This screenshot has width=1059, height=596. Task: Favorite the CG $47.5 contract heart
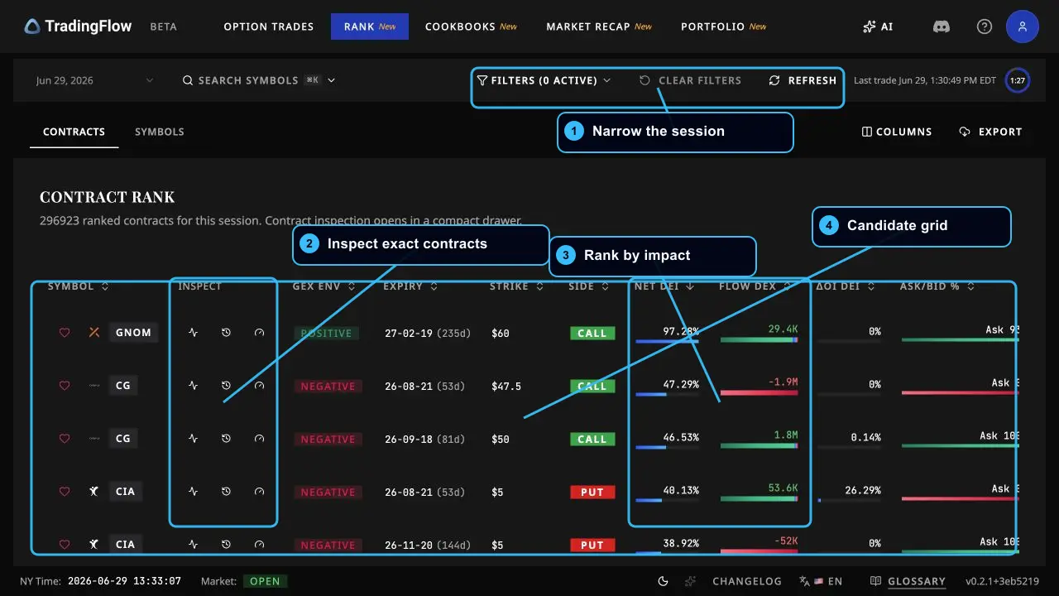65,386
